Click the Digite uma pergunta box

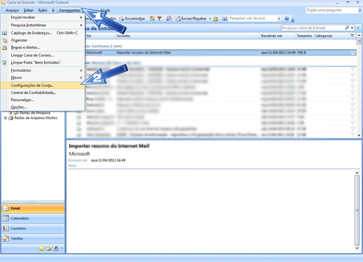332,10
